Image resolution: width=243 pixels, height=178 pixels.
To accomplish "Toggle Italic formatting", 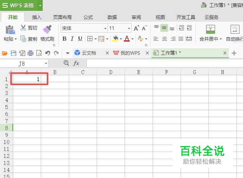I will 72,39.
